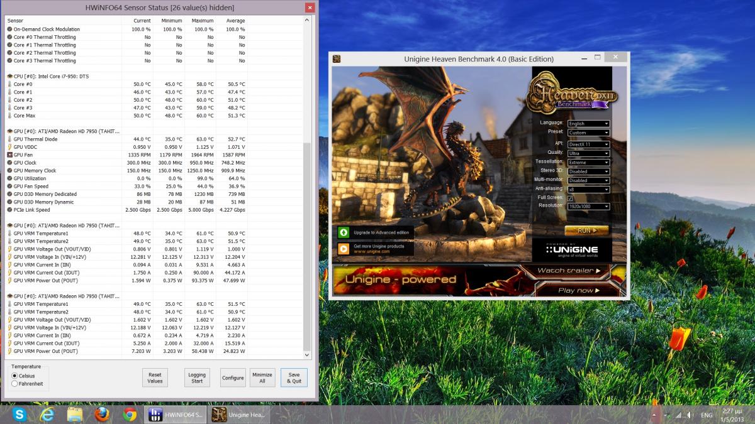Switch to Unigine Heaven taskbar button
The height and width of the screenshot is (424, 755).
[x=239, y=415]
